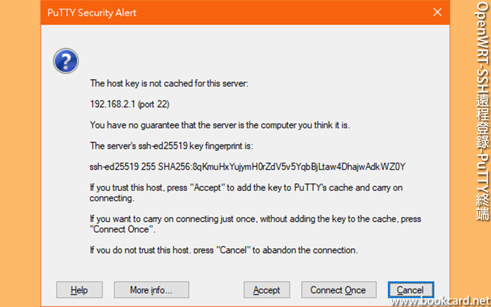The image size is (491, 307).
Task: Click 'The host key is not cached' message
Action: [169, 83]
